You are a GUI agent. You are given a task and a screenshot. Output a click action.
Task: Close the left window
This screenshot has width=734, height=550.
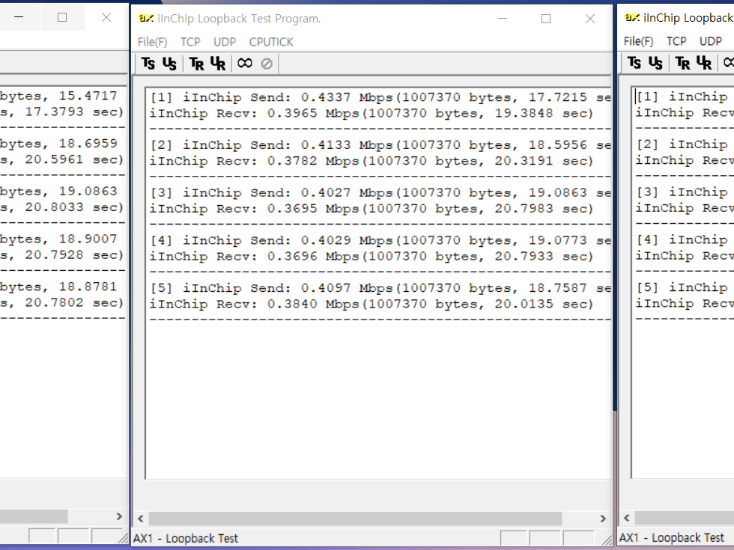tap(106, 18)
